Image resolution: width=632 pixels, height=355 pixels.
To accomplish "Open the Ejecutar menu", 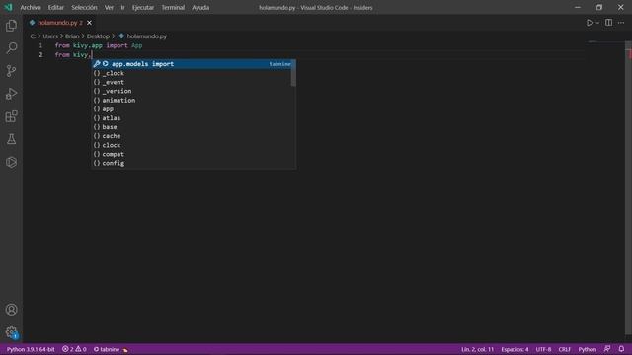I will pyautogui.click(x=142, y=7).
